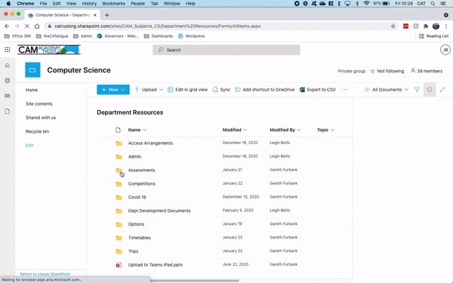Image resolution: width=453 pixels, height=283 pixels.
Task: Click the Private group label
Action: click(352, 71)
